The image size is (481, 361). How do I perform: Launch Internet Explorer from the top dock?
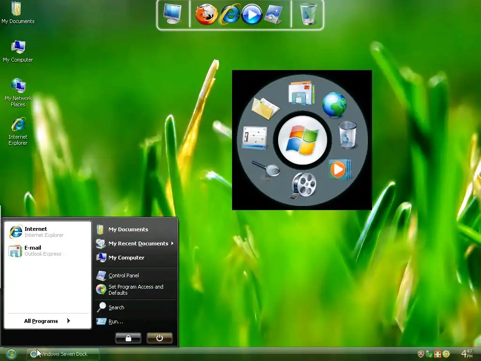pos(230,14)
